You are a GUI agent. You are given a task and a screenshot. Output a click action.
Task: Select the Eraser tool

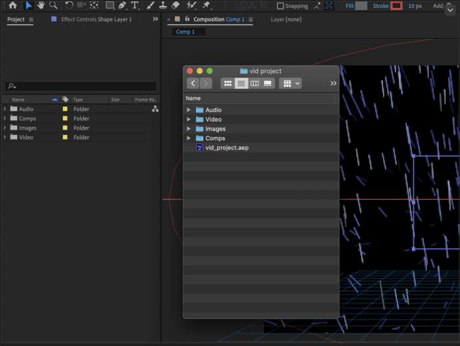click(175, 5)
